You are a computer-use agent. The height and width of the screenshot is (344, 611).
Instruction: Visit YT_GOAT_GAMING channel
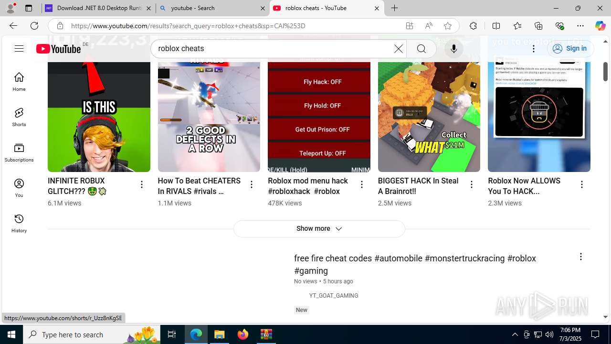pos(334,296)
